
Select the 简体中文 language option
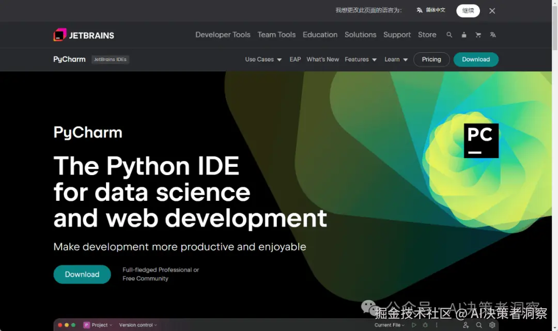[x=436, y=10]
